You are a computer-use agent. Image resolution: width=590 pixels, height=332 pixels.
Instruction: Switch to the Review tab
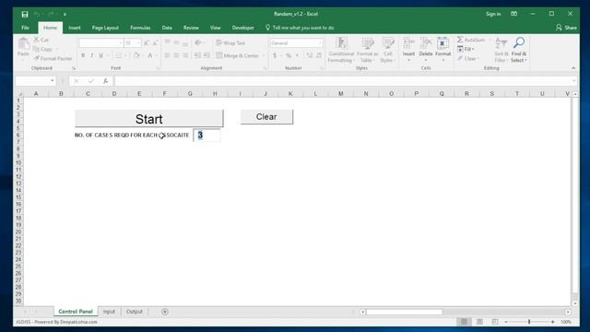(191, 28)
